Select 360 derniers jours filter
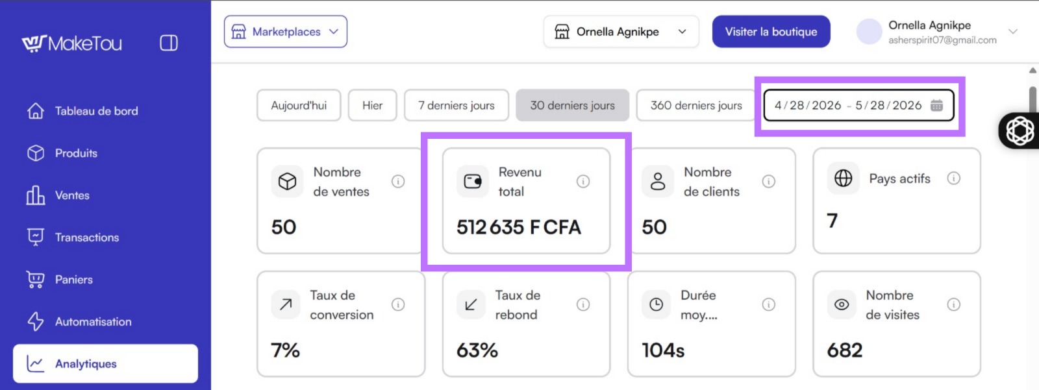The height and width of the screenshot is (390, 1039). (696, 105)
